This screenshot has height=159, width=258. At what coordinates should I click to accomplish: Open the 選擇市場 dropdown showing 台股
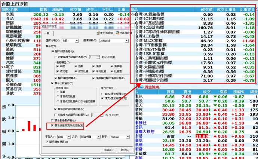70,41
